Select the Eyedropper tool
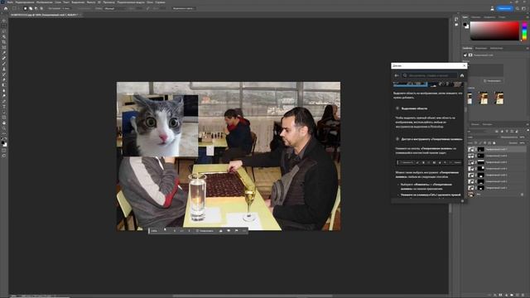530x298 pixels. coord(4,53)
